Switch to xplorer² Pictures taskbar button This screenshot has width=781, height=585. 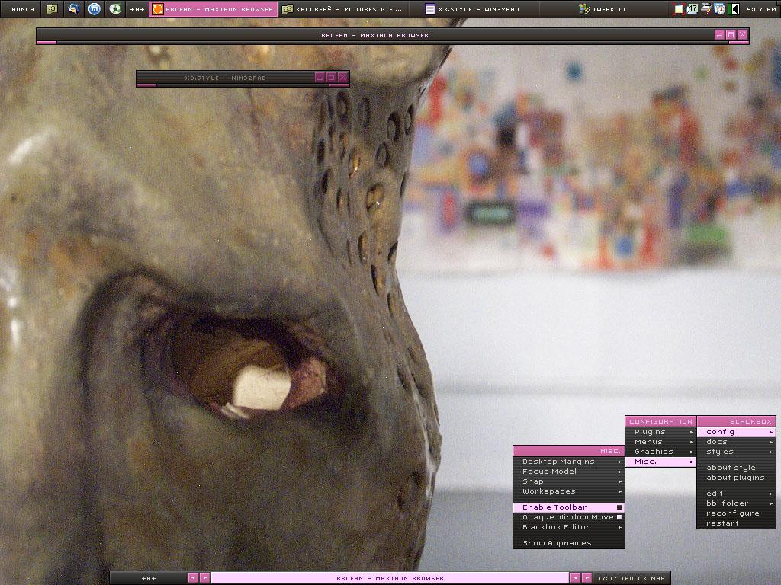pyautogui.click(x=342, y=9)
